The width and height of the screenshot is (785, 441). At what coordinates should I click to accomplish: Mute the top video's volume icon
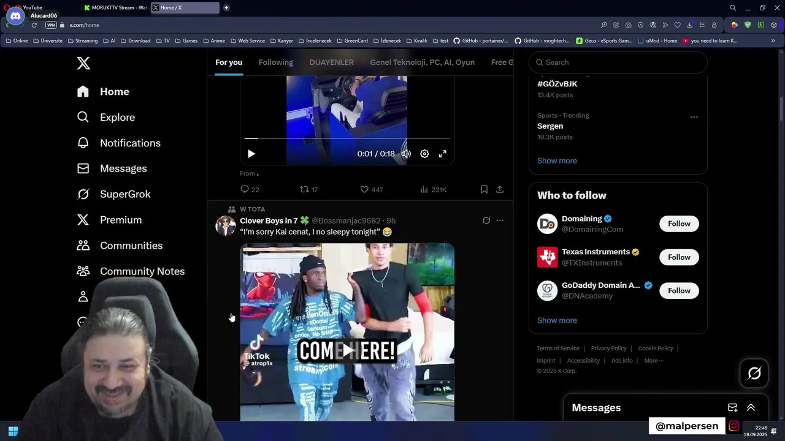406,154
